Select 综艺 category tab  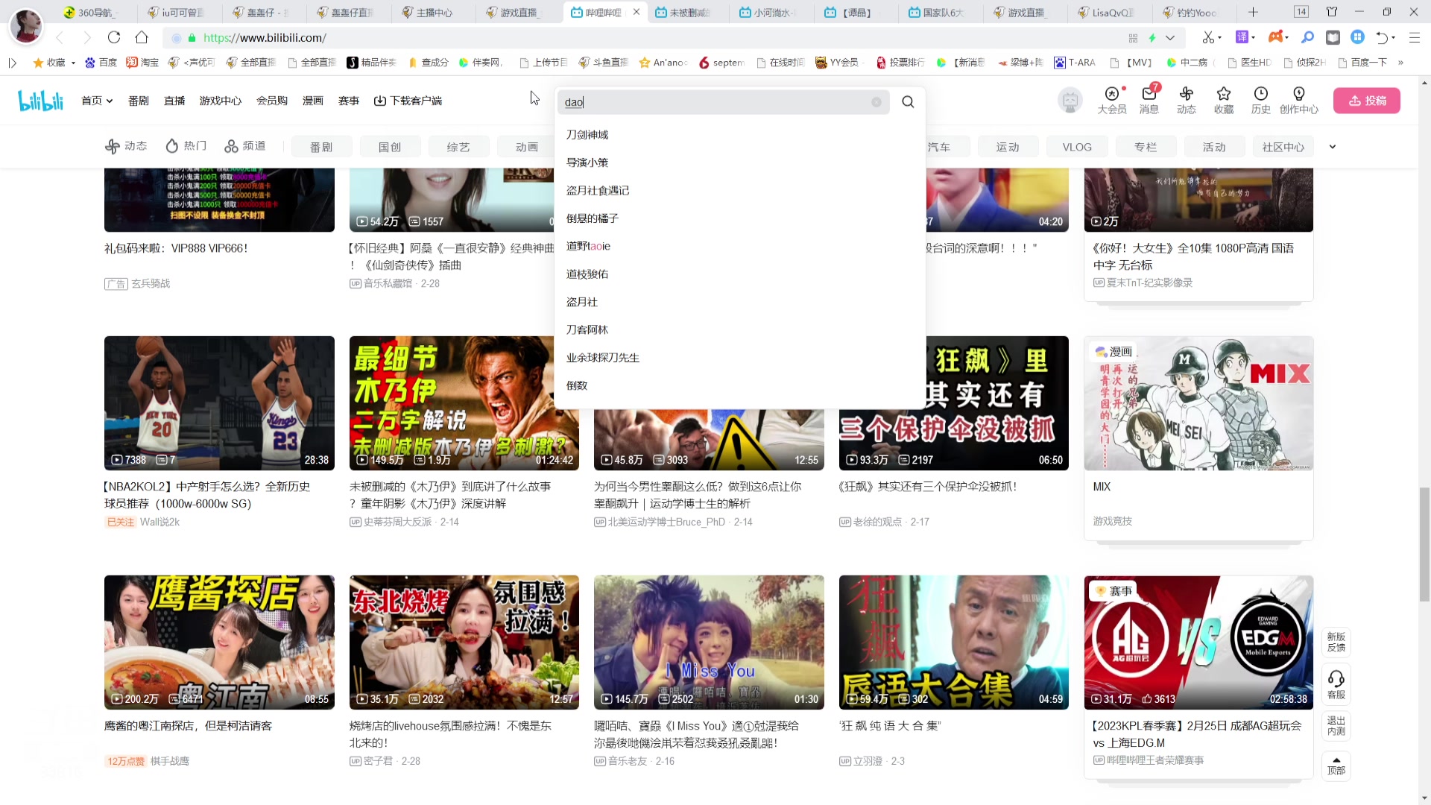point(458,147)
